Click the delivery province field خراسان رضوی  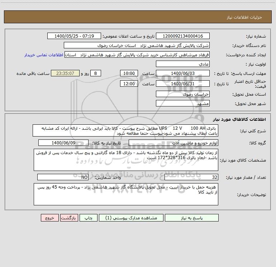pyautogui.click(x=183, y=94)
